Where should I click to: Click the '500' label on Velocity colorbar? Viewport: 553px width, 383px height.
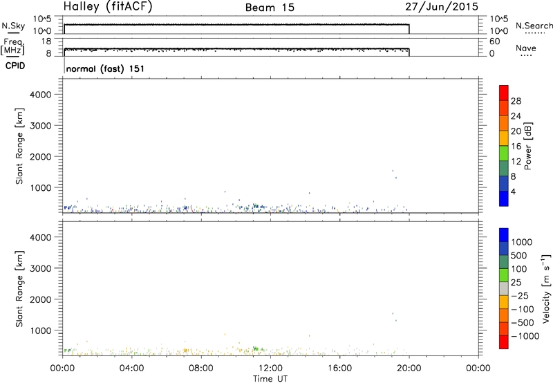click(518, 255)
